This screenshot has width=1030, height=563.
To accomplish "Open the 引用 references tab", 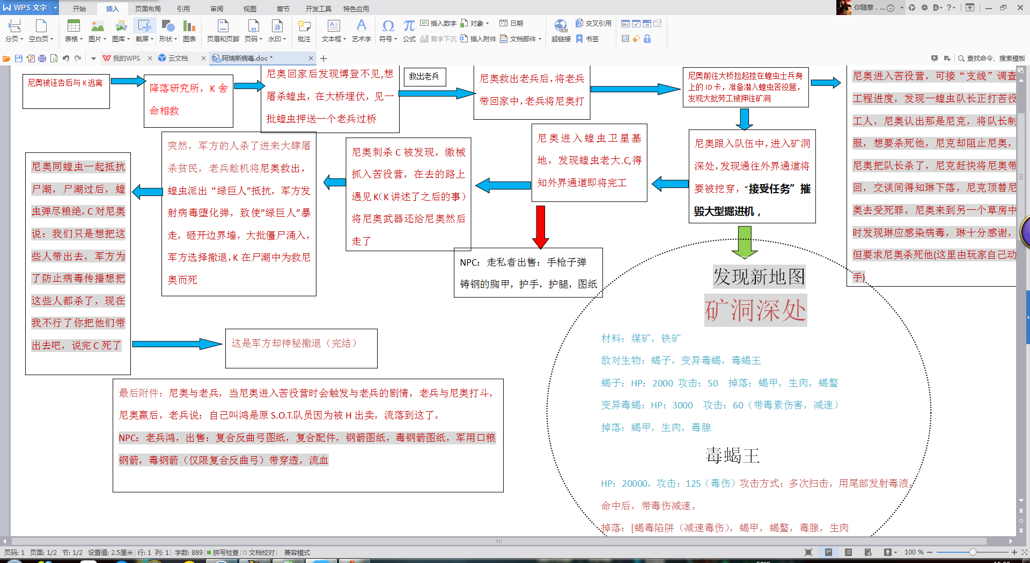I will 183,9.
